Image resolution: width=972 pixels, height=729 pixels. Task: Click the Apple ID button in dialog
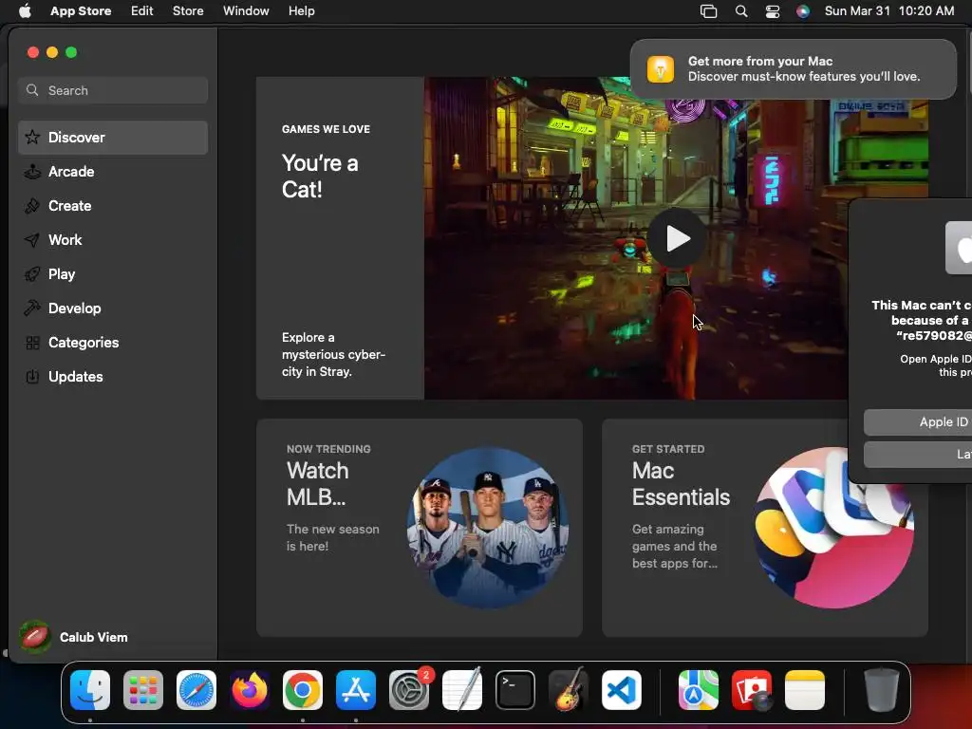918,422
